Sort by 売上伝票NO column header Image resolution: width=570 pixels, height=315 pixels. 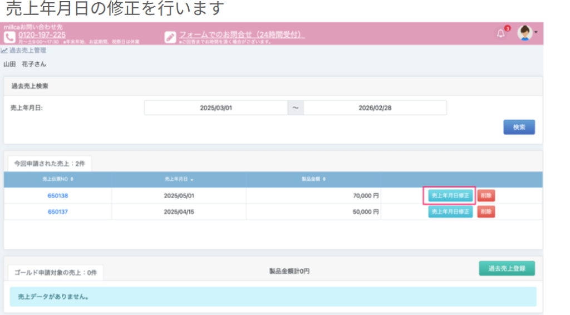58,179
